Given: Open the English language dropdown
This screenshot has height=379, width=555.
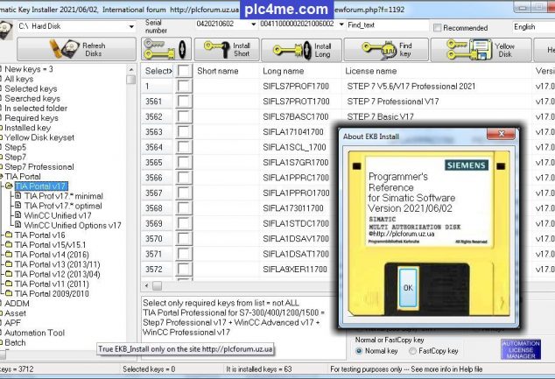Looking at the screenshot, I should point(534,27).
